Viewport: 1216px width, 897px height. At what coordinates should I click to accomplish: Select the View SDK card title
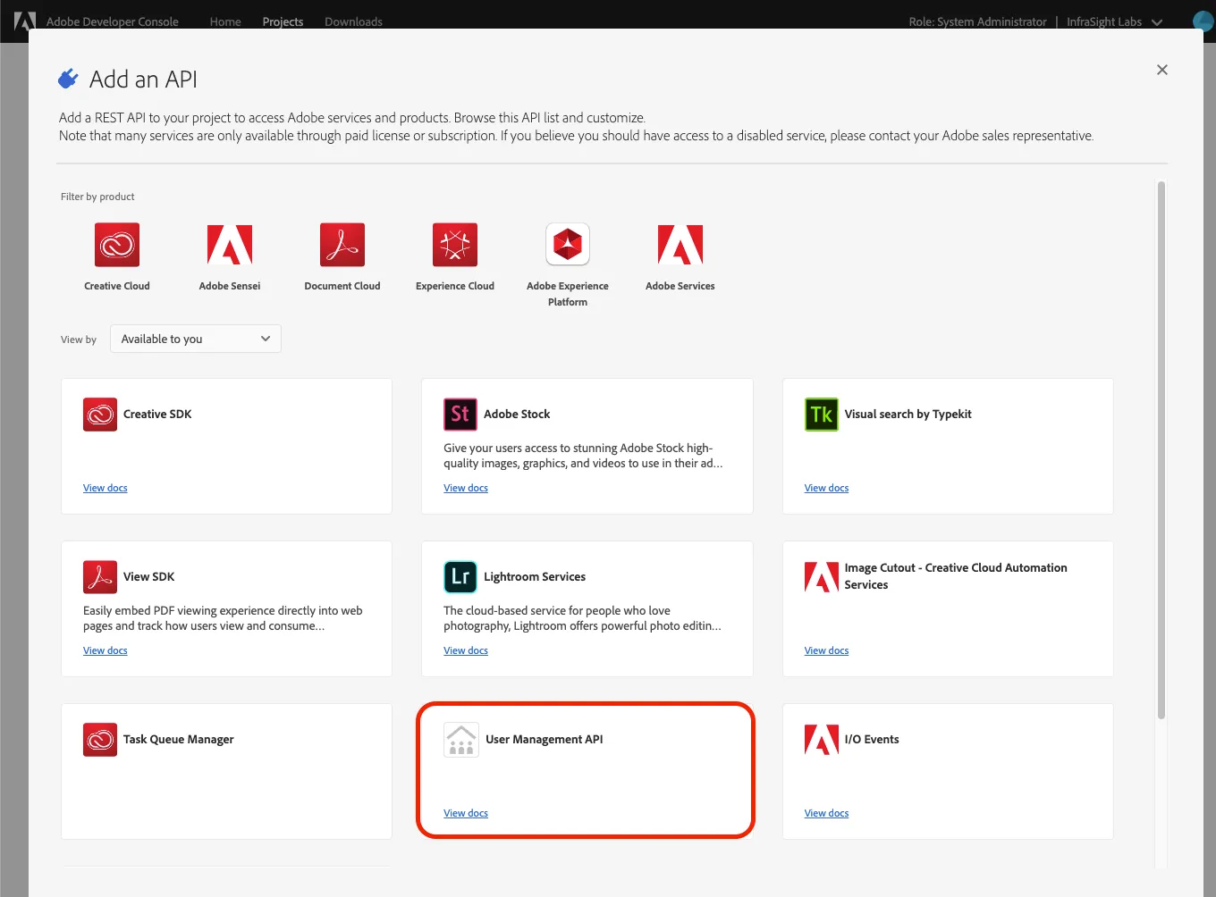point(149,577)
